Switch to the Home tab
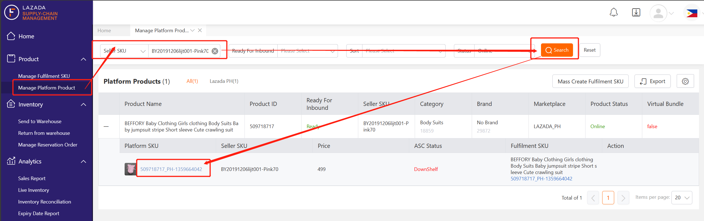The height and width of the screenshot is (221, 704). click(x=104, y=31)
